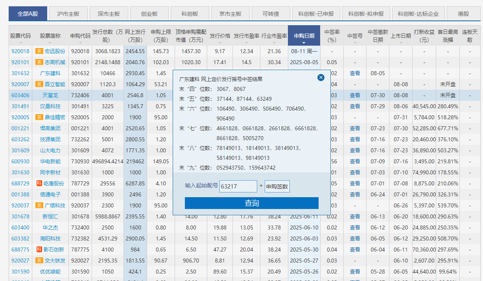Click the 京 badge beside 广信科技
Image resolution: width=483 pixels, height=281 pixels.
(39, 205)
